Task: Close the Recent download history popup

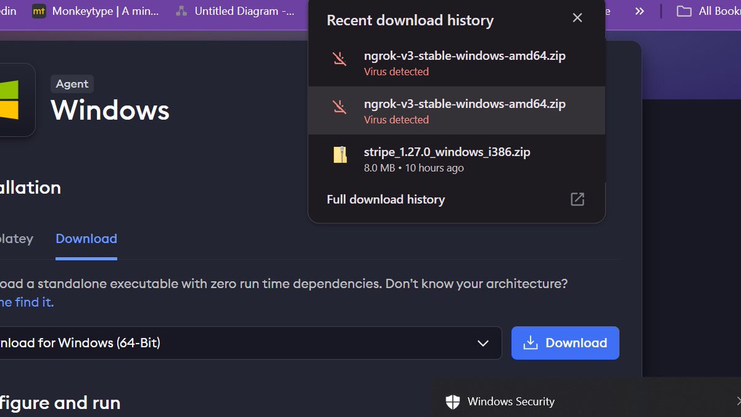Action: pos(577,18)
